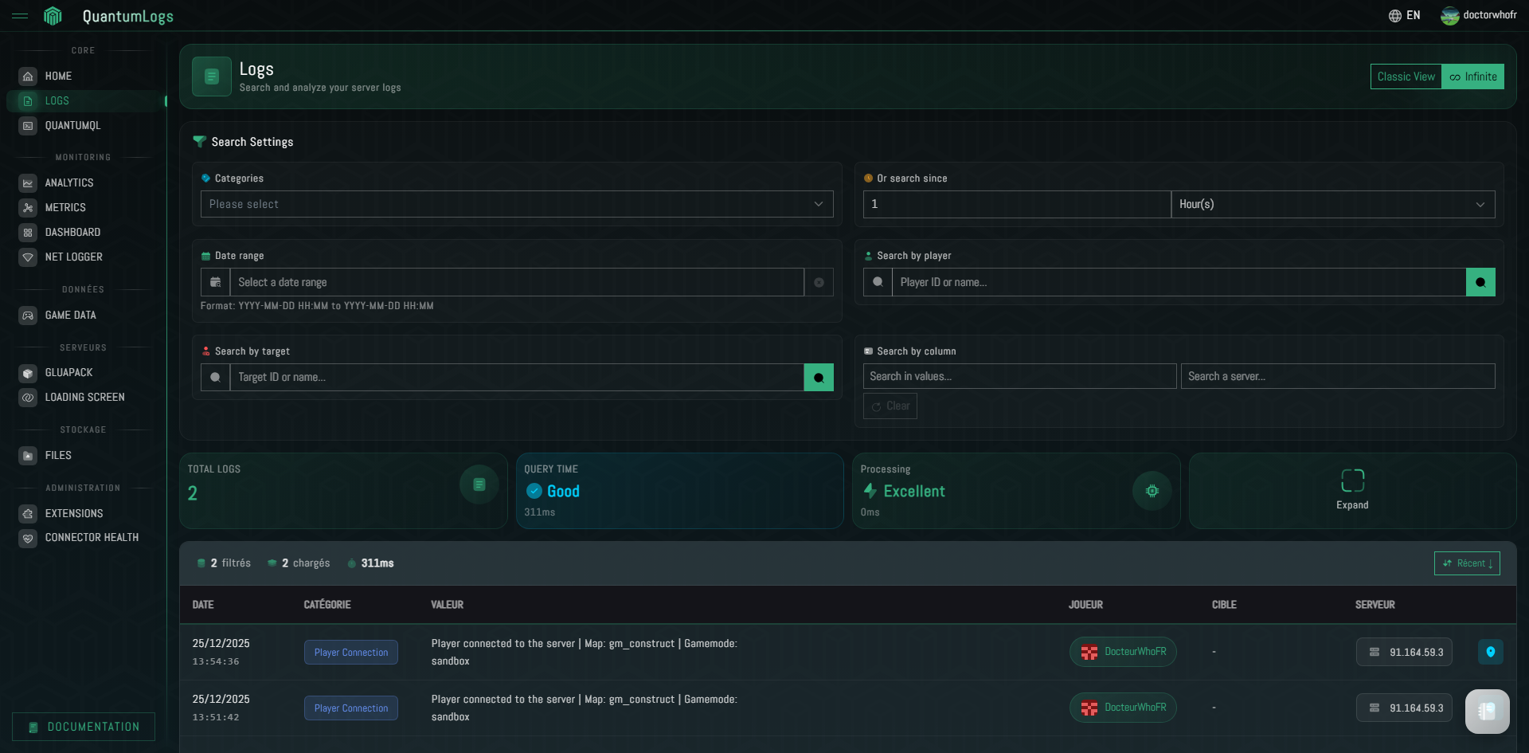1529x753 pixels.
Task: Open the floating widget in corner
Action: (x=1487, y=711)
